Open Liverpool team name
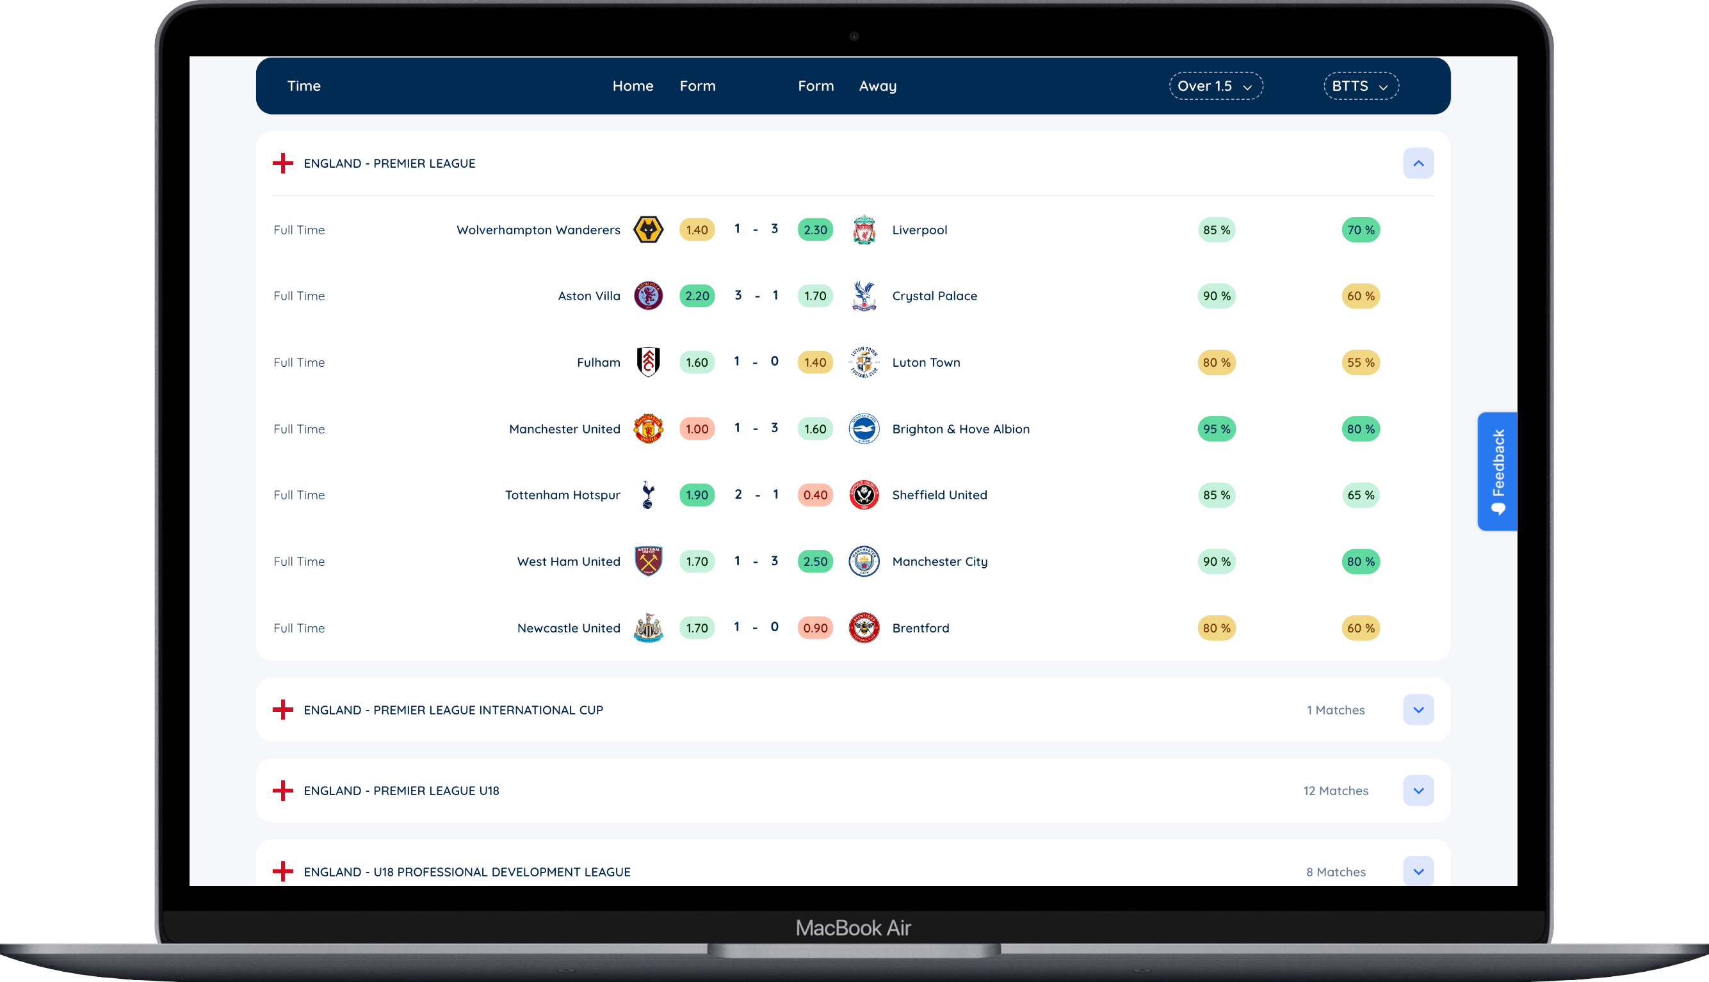 (x=919, y=230)
